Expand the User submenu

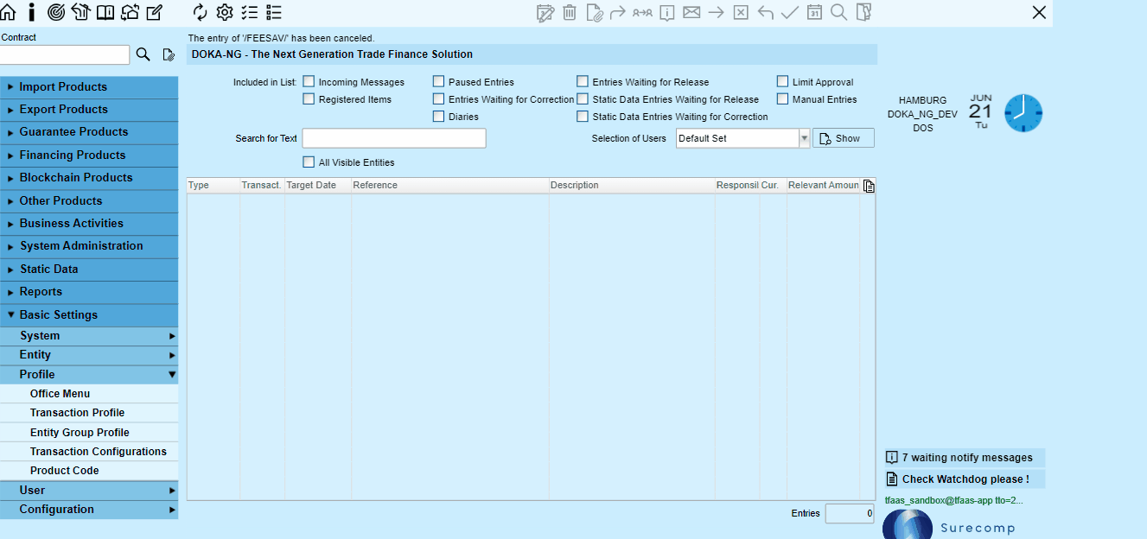point(89,491)
